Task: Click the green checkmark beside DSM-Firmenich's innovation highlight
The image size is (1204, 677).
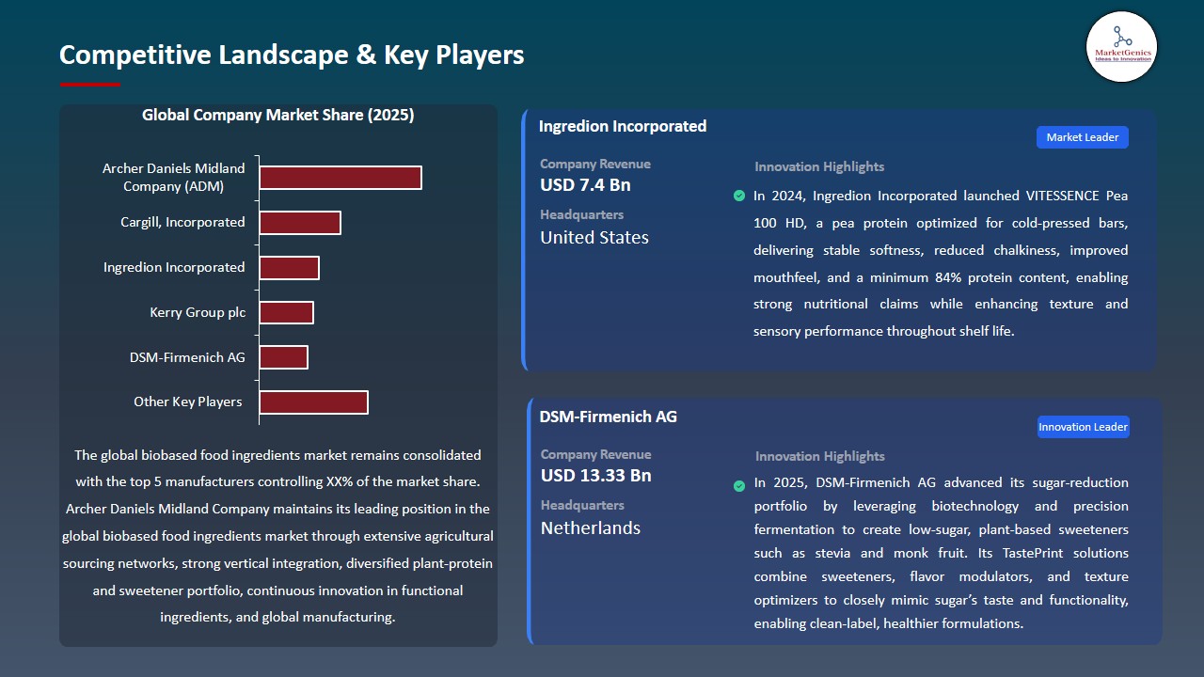Action: coord(739,485)
